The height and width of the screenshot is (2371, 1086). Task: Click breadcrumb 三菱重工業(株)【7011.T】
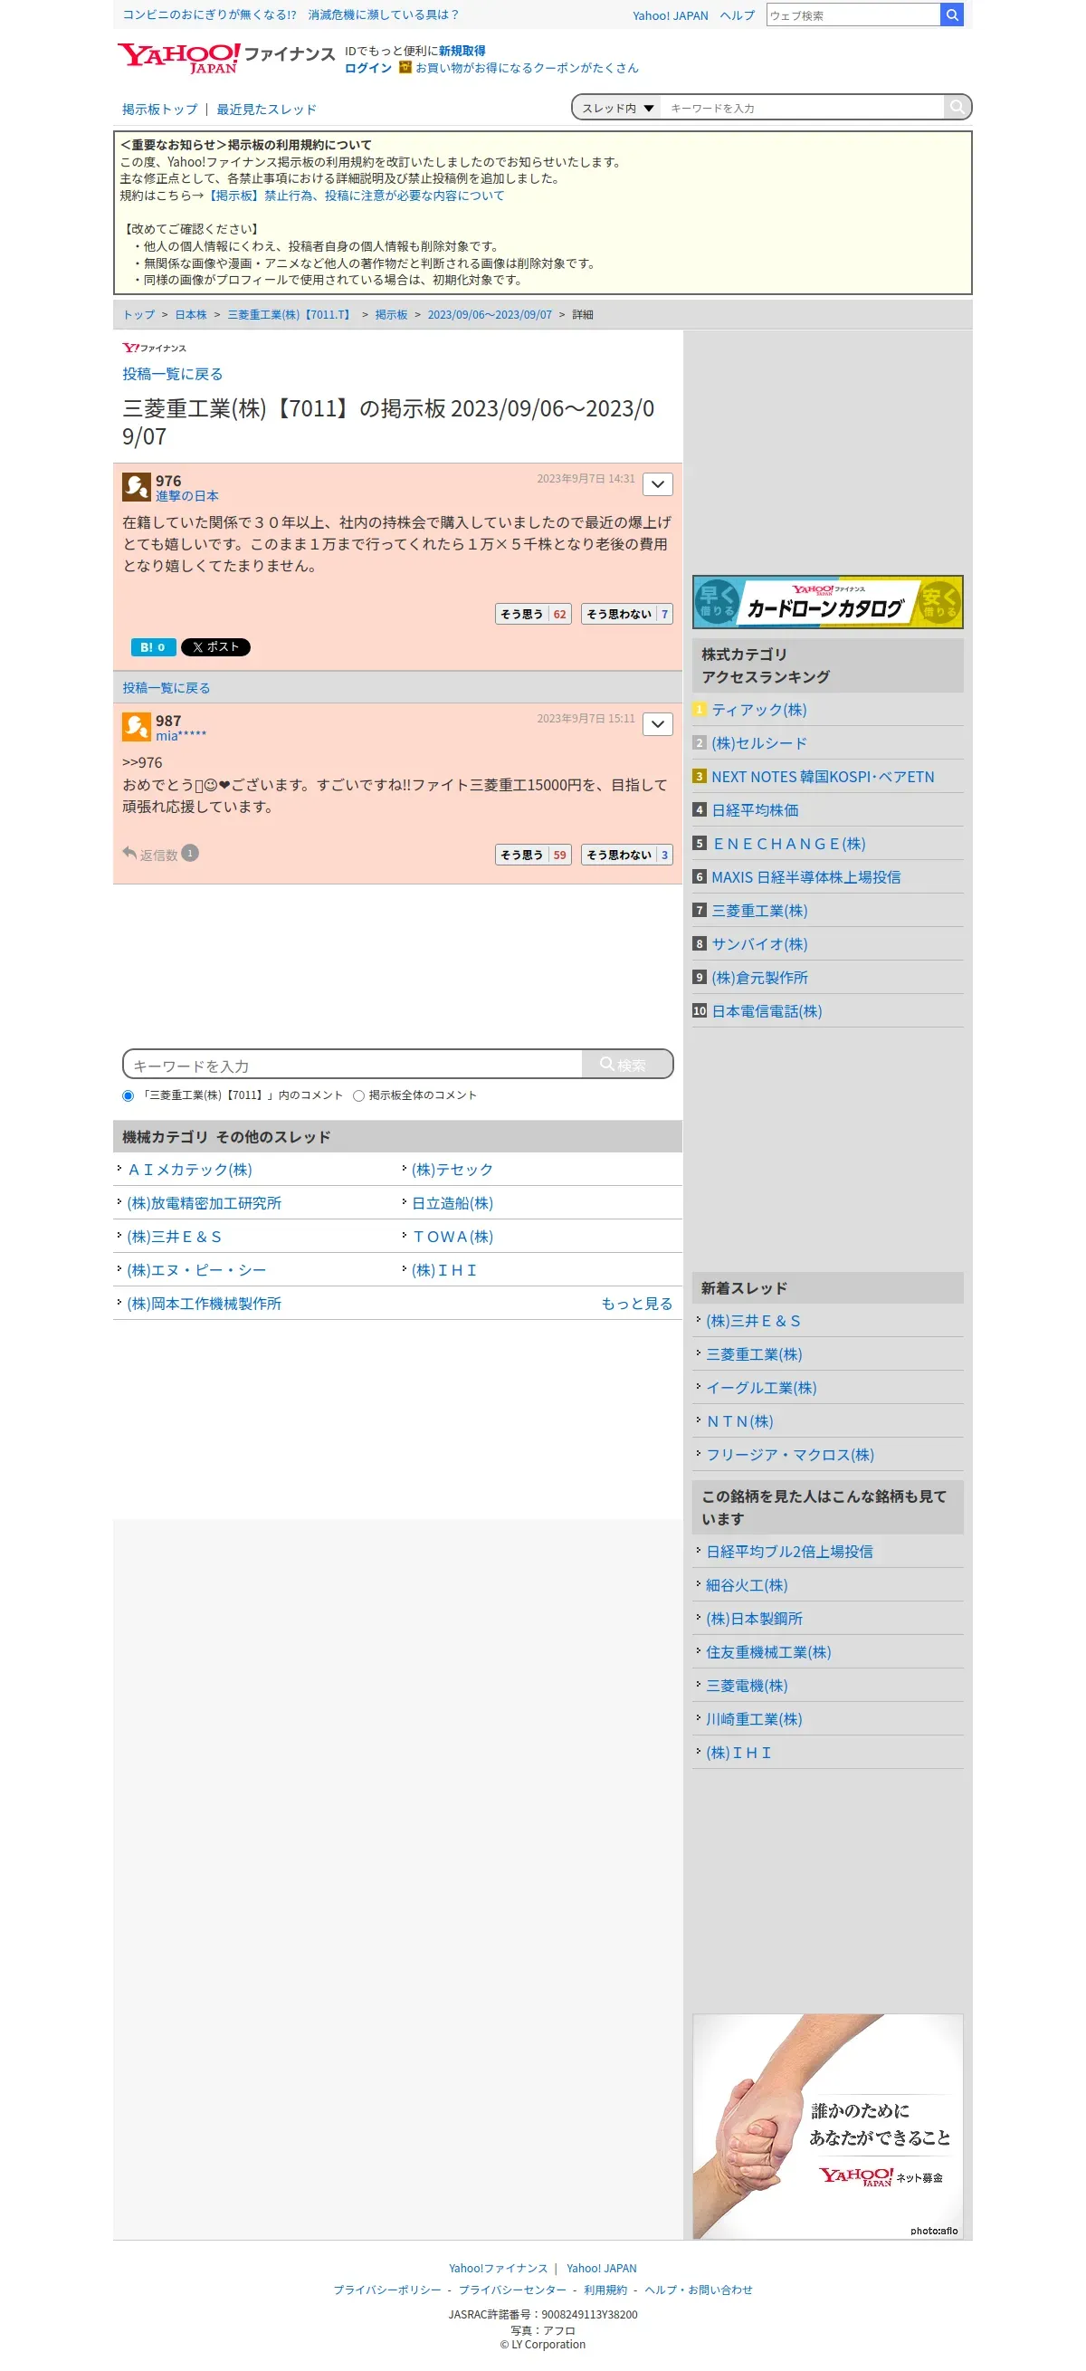[x=291, y=315]
